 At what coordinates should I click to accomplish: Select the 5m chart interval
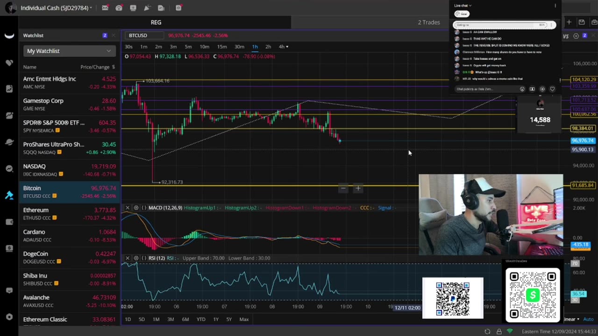point(188,47)
